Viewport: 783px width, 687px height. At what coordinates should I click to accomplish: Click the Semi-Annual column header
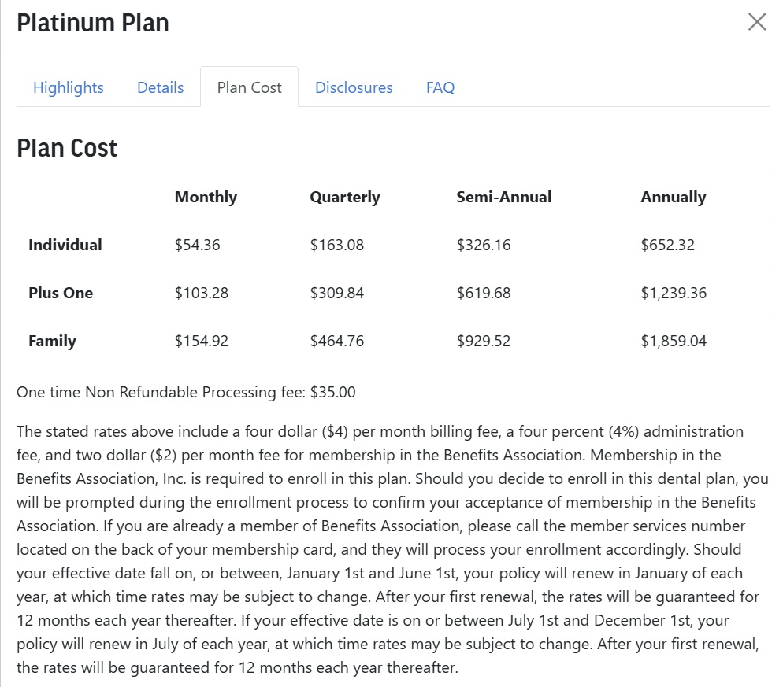(x=504, y=197)
